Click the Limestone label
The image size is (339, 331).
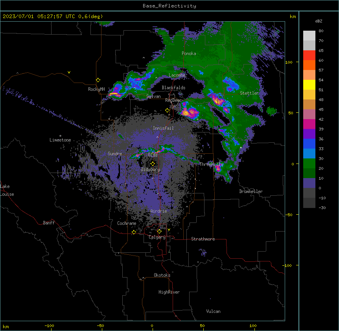[60, 140]
